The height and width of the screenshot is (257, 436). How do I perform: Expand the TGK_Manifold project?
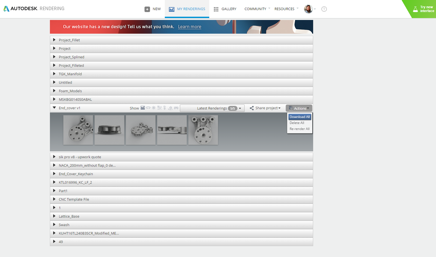[x=54, y=74]
